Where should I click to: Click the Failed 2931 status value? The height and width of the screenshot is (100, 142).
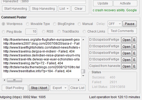coord(113,82)
